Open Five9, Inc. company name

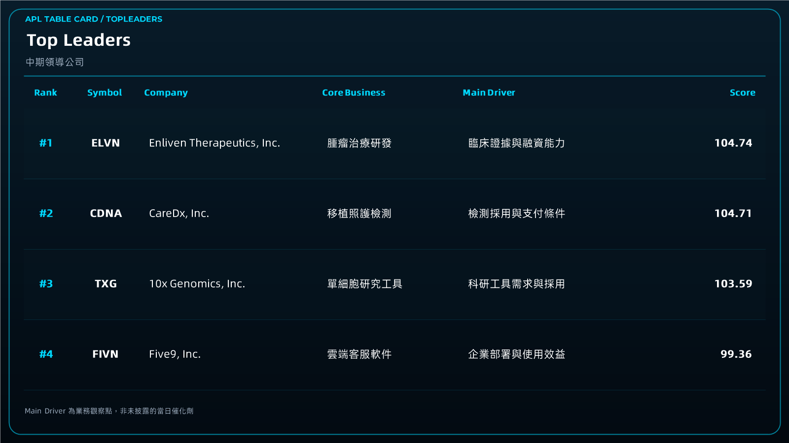click(x=175, y=354)
